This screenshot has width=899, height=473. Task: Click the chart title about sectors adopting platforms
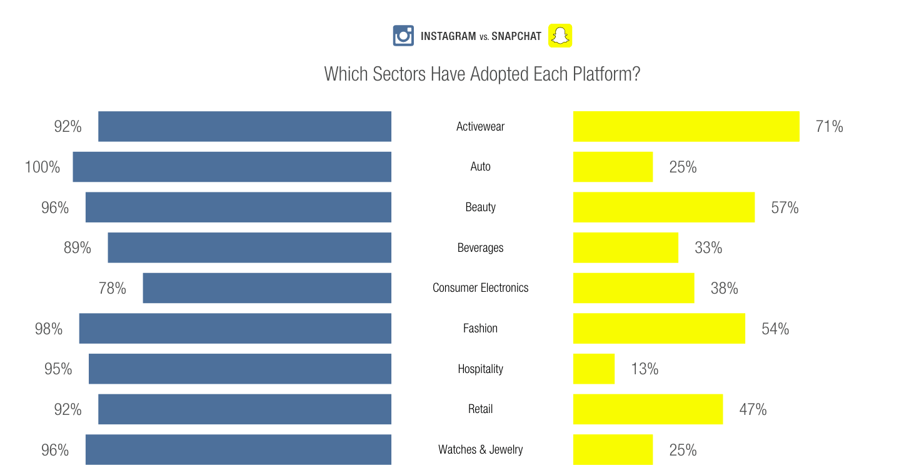click(482, 74)
